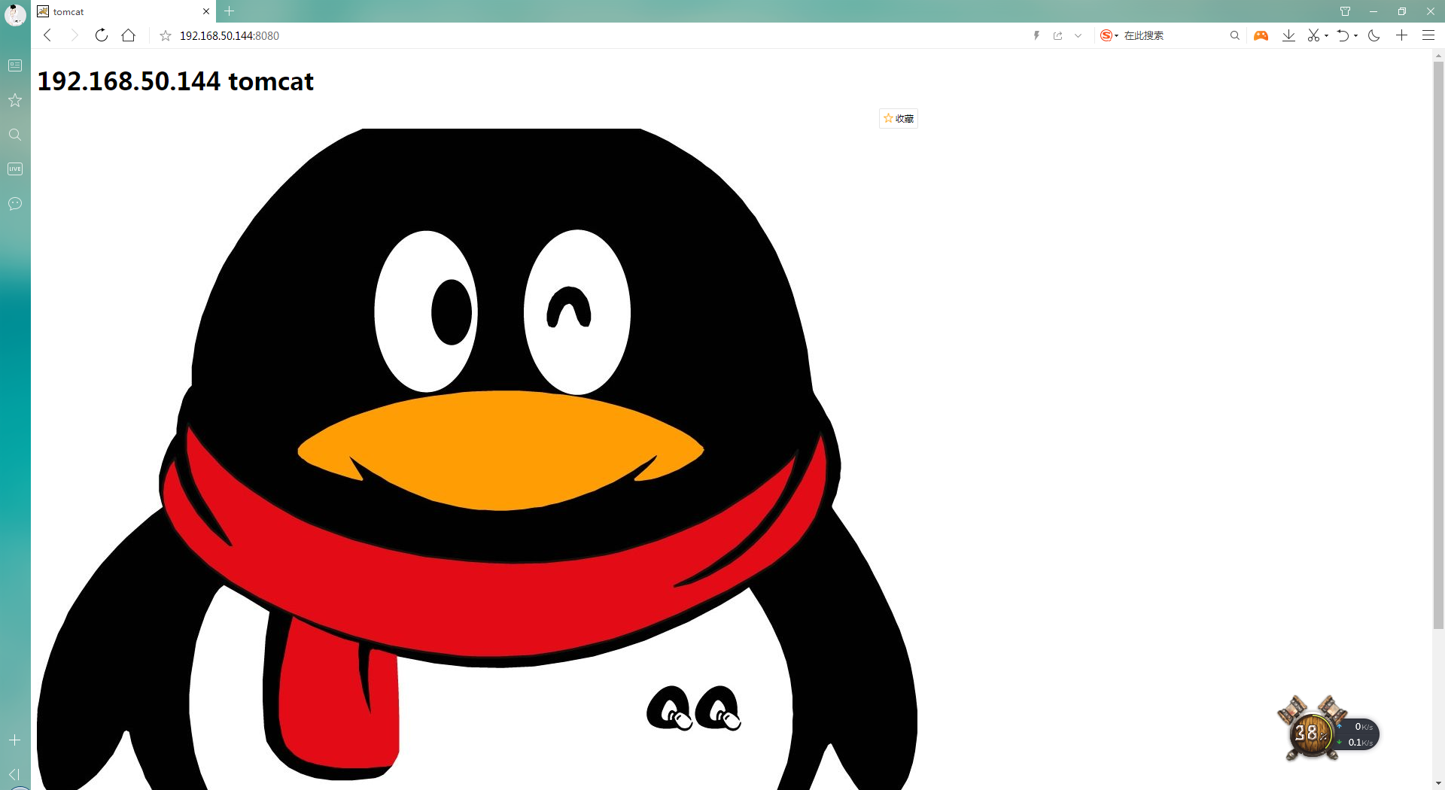Collapse the sidebar with arrow icon

coord(14,774)
